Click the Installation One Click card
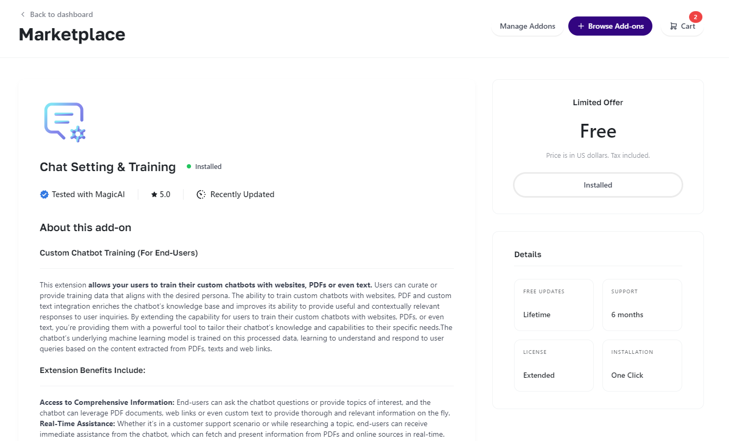This screenshot has width=729, height=441. [642, 366]
